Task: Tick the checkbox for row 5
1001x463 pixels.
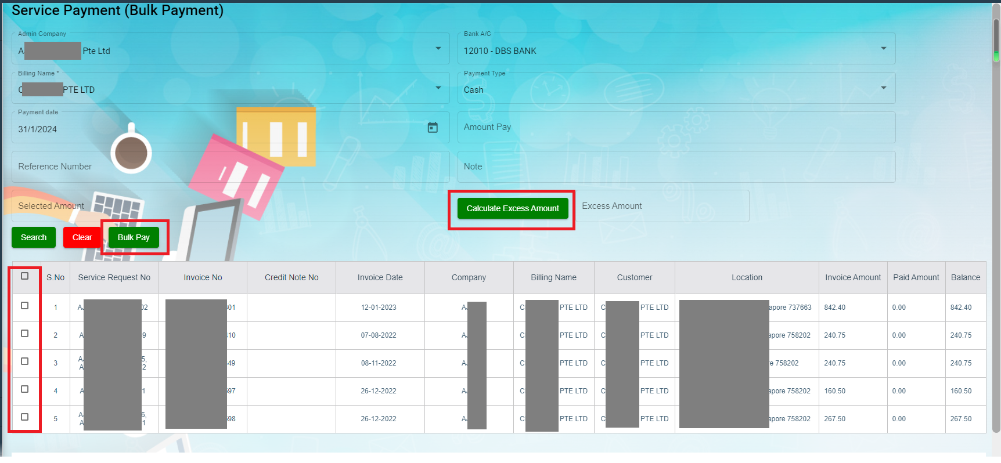Action: 24,417
